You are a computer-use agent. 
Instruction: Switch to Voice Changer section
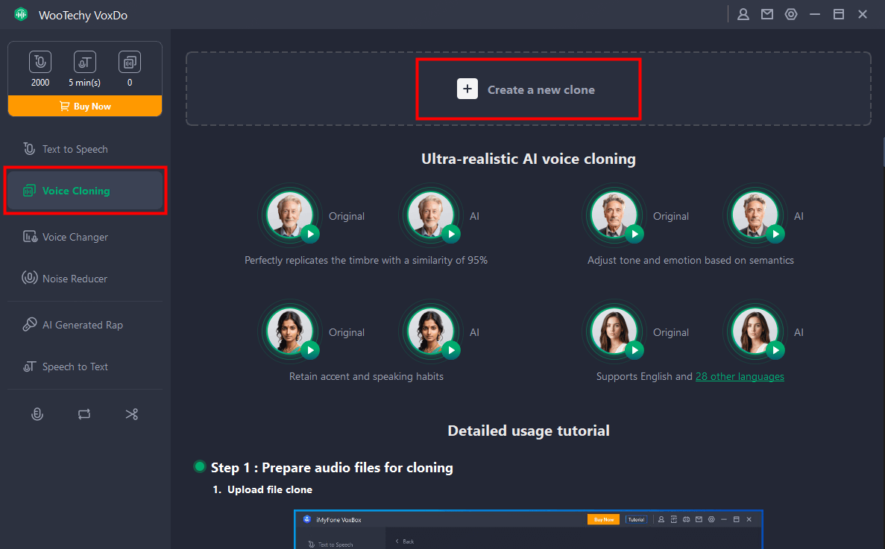(x=75, y=237)
